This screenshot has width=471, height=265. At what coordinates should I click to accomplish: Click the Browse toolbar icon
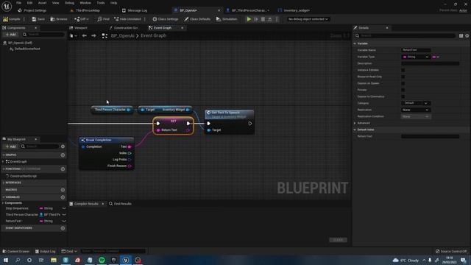click(52, 19)
